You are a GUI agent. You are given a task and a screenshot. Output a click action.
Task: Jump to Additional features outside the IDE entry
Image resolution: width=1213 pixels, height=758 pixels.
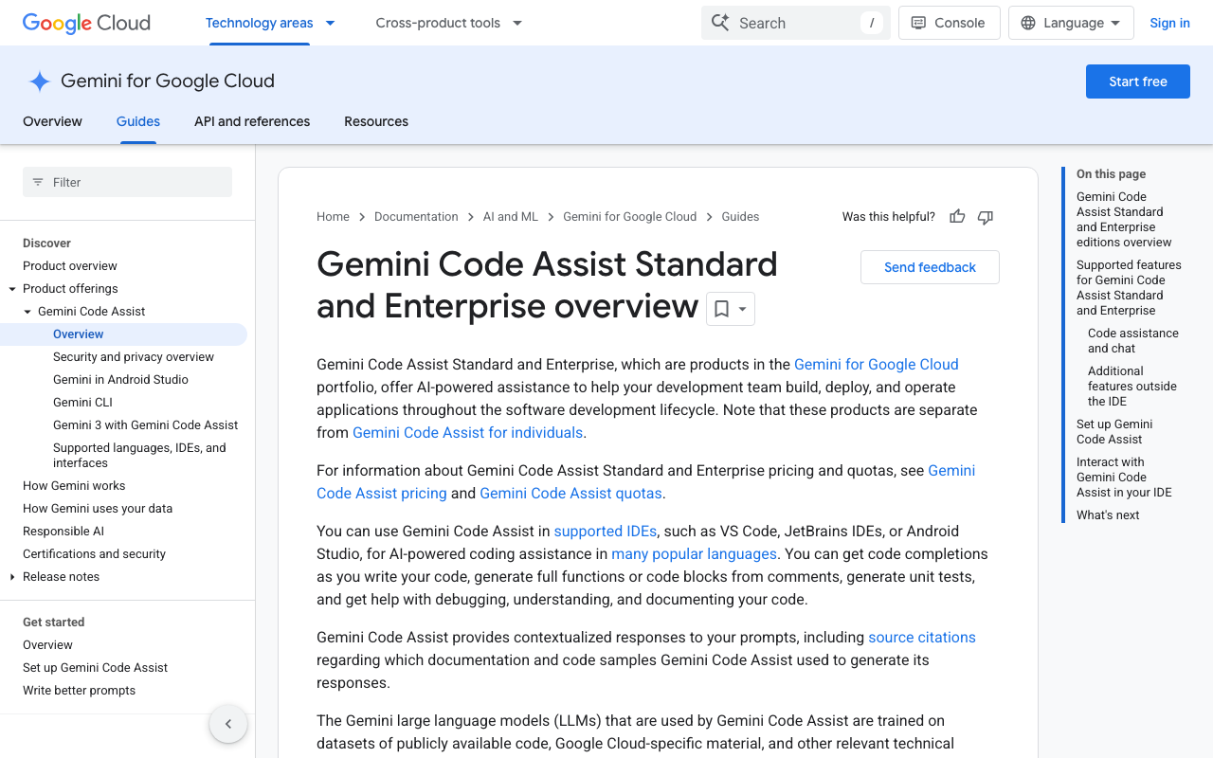[x=1132, y=387]
